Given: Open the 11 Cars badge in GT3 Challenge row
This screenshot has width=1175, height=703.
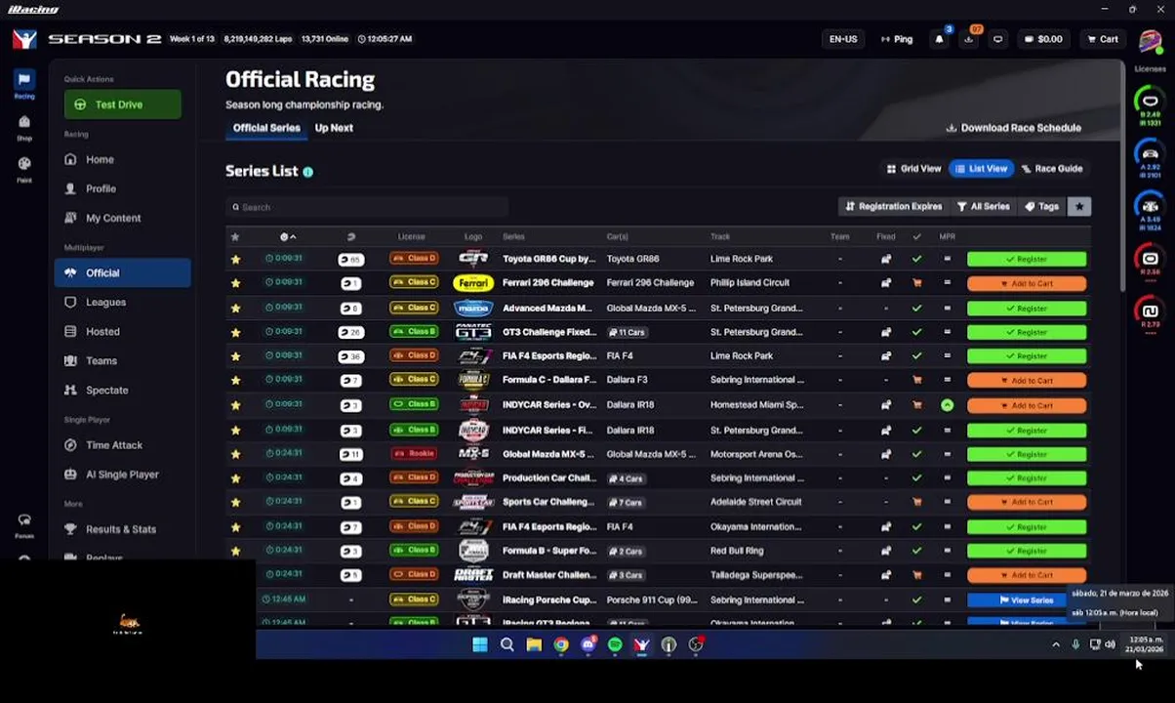Looking at the screenshot, I should [x=627, y=332].
